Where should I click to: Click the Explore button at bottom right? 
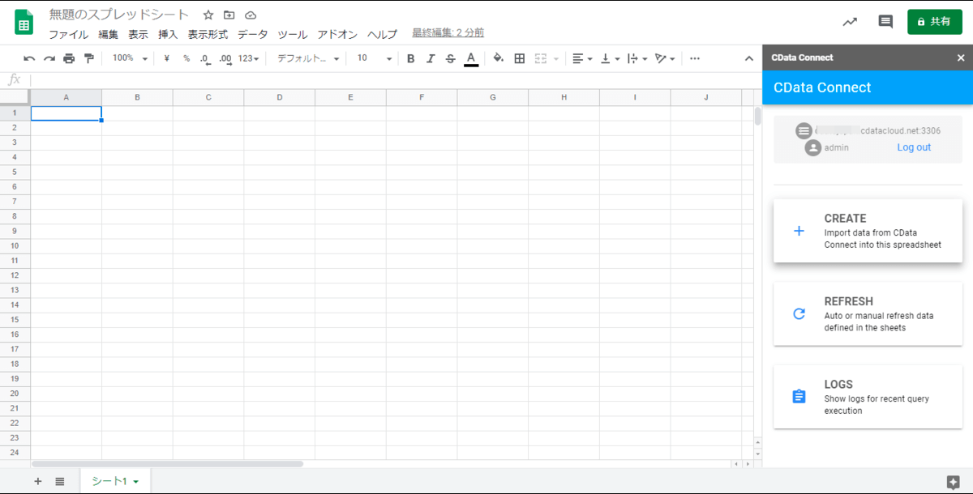click(x=953, y=482)
